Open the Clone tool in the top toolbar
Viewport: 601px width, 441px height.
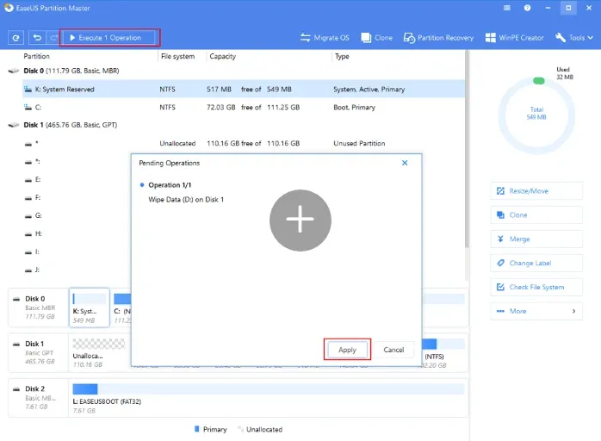pos(377,38)
